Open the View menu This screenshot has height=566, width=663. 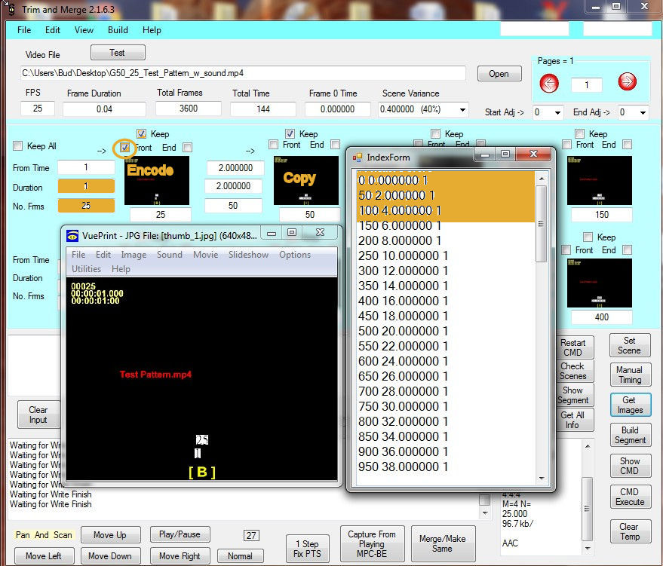coord(84,30)
